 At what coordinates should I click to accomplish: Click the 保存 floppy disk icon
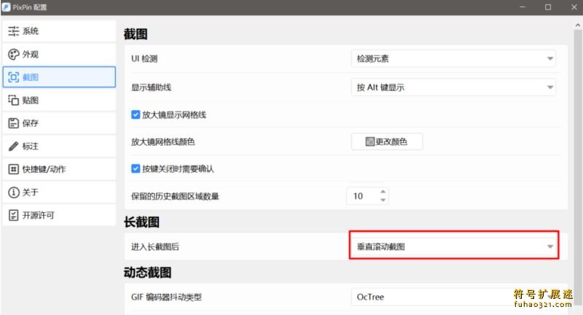pos(13,123)
